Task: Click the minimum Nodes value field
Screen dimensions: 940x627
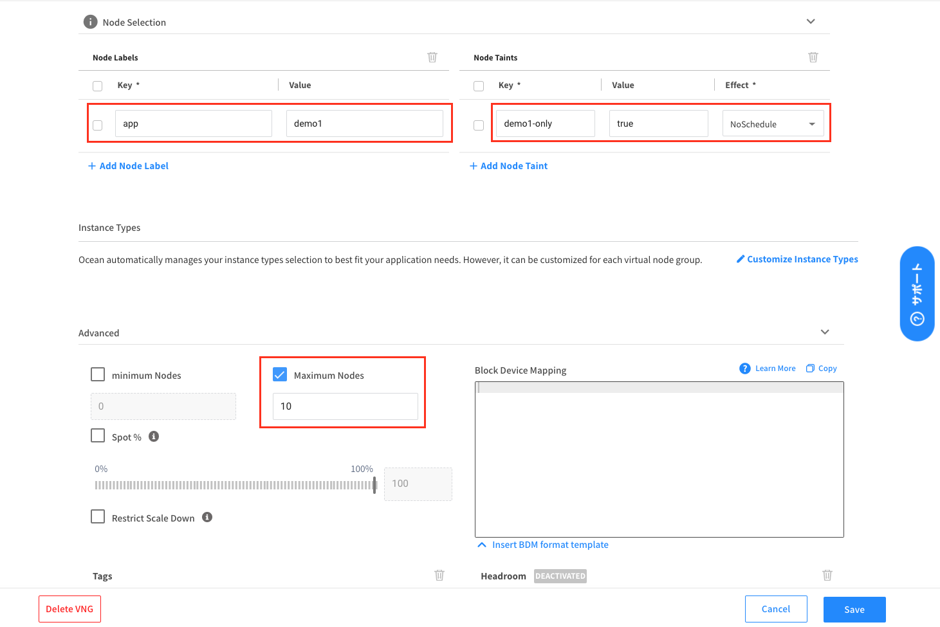Action: coord(163,406)
